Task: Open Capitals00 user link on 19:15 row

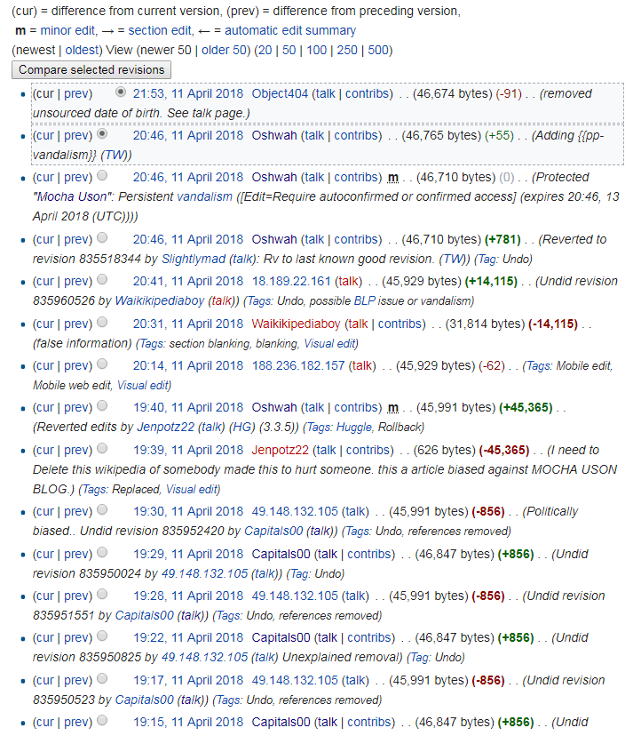Action: click(x=281, y=723)
